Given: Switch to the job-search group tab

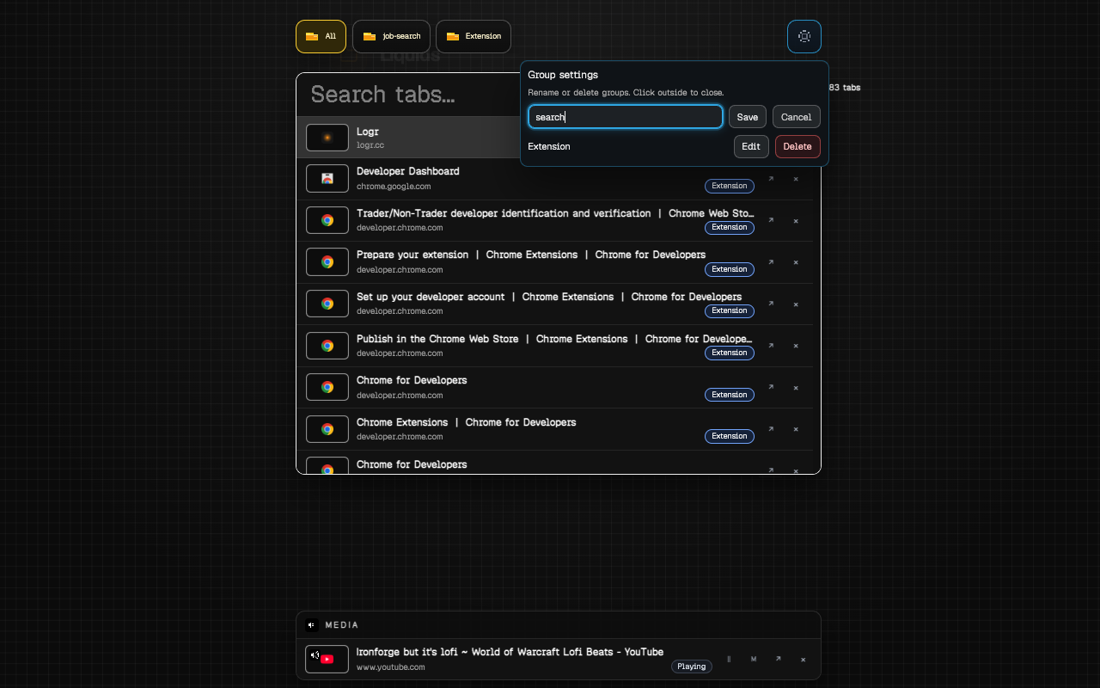Looking at the screenshot, I should click(392, 36).
